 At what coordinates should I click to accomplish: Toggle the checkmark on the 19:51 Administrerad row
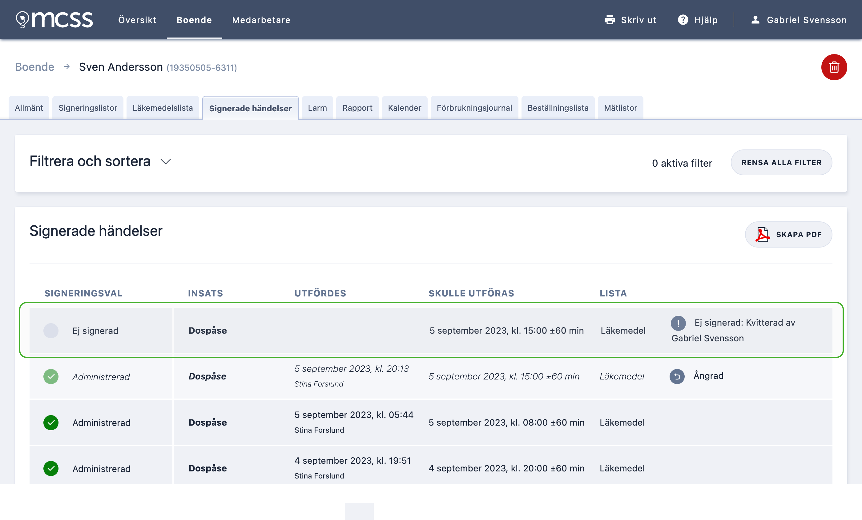[x=51, y=469]
